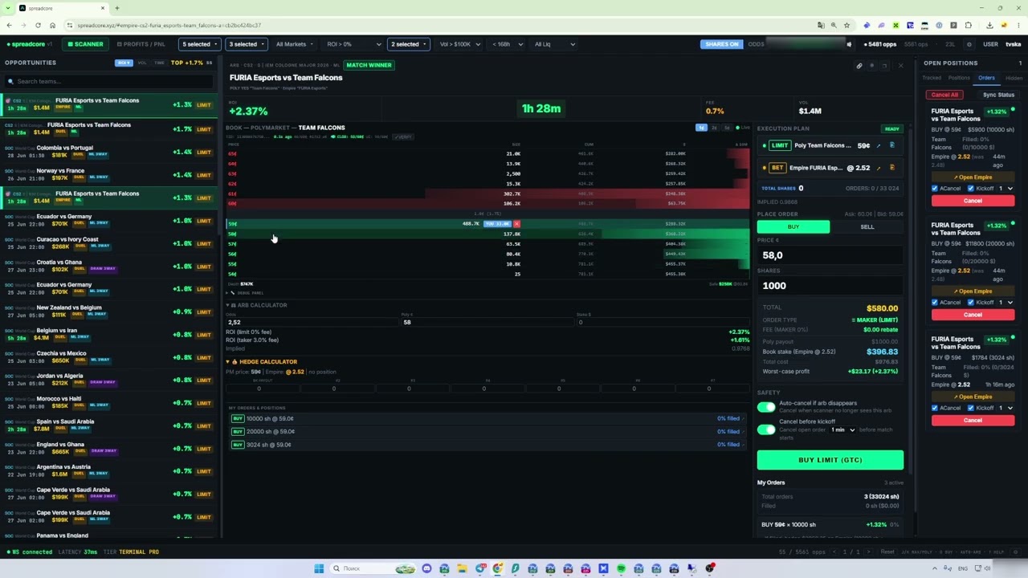Click the pin icon in match header
The height and width of the screenshot is (578, 1028).
click(x=872, y=66)
